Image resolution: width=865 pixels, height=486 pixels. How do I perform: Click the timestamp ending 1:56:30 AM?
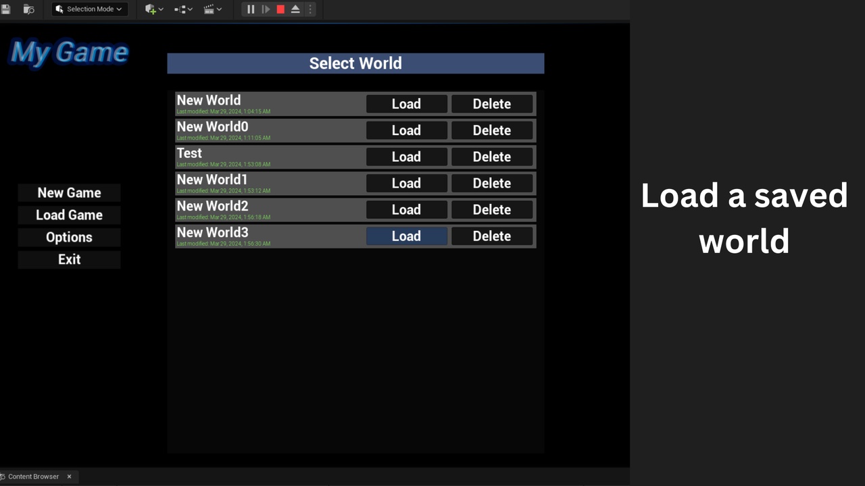pos(224,244)
